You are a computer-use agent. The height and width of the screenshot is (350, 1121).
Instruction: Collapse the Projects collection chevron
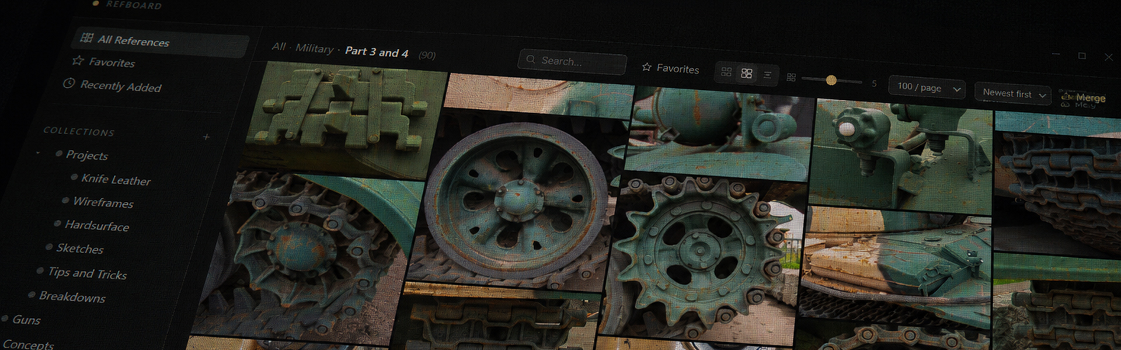[39, 153]
